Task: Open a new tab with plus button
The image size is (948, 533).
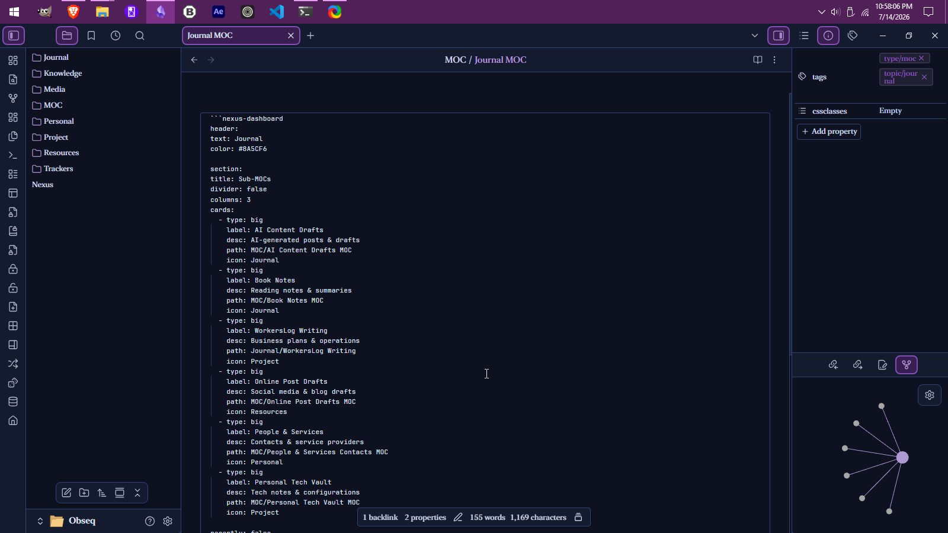Action: click(310, 36)
